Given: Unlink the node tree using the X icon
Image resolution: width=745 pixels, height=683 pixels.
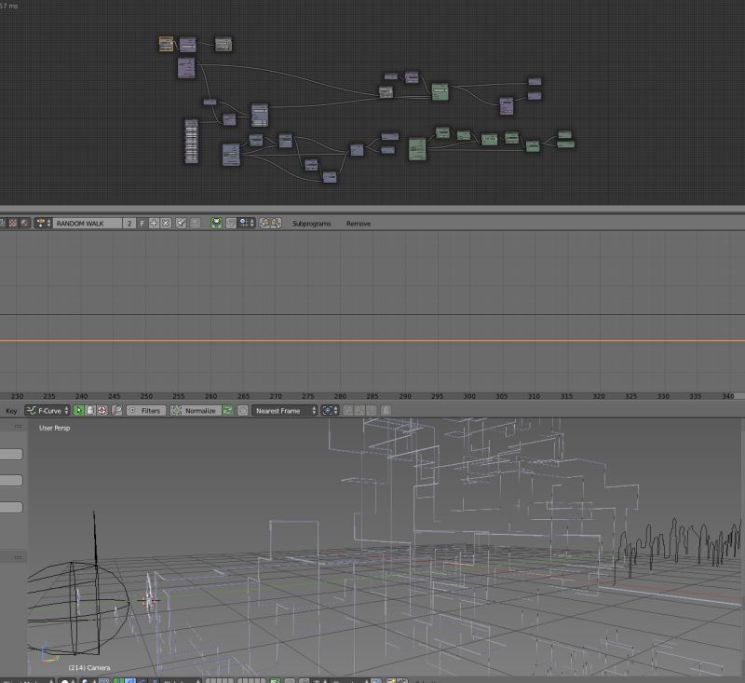Looking at the screenshot, I should tap(166, 224).
